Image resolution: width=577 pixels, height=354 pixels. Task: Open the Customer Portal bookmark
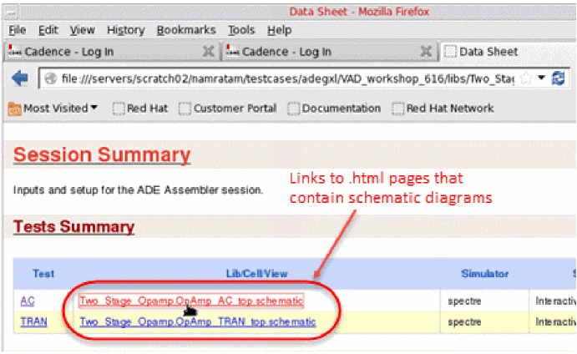227,109
